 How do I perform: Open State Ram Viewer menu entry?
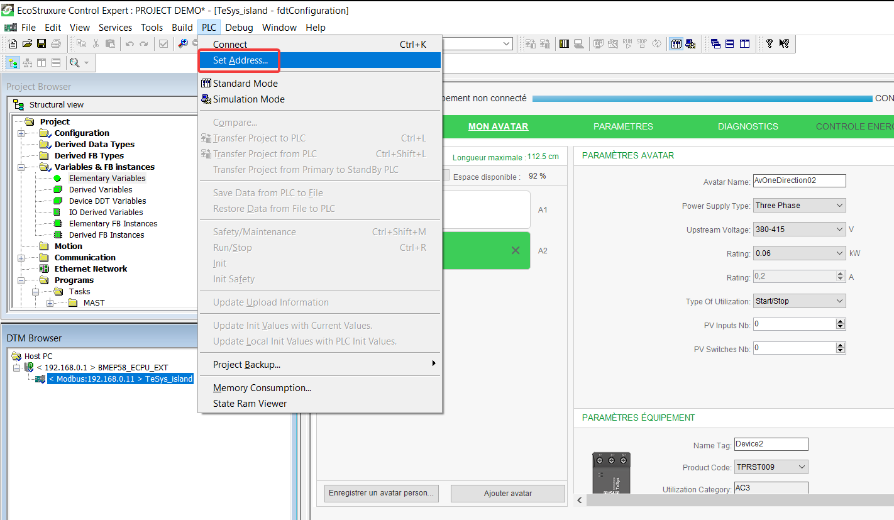[320, 404]
